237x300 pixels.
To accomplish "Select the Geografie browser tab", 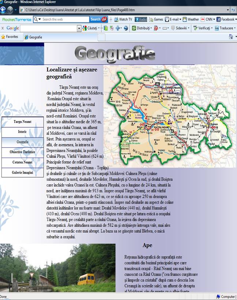I will 35,37.
